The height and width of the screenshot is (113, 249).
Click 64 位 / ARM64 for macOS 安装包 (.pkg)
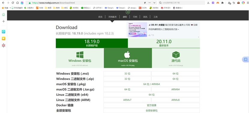(152, 84)
